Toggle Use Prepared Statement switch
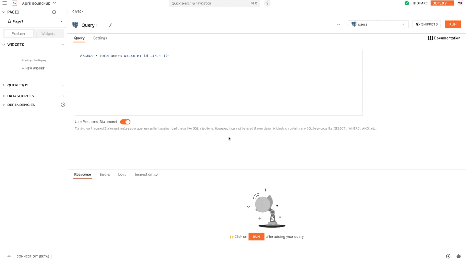 coord(125,122)
